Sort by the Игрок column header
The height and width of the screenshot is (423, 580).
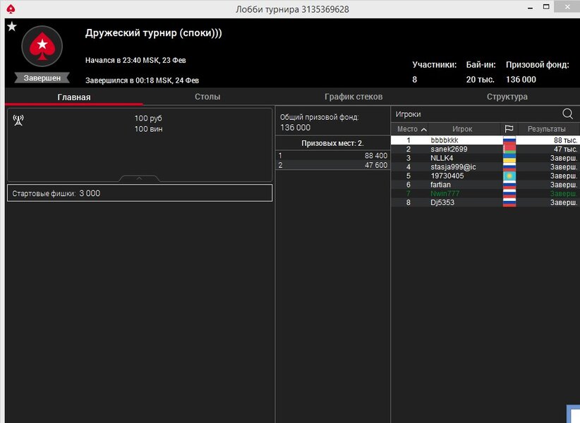click(462, 129)
